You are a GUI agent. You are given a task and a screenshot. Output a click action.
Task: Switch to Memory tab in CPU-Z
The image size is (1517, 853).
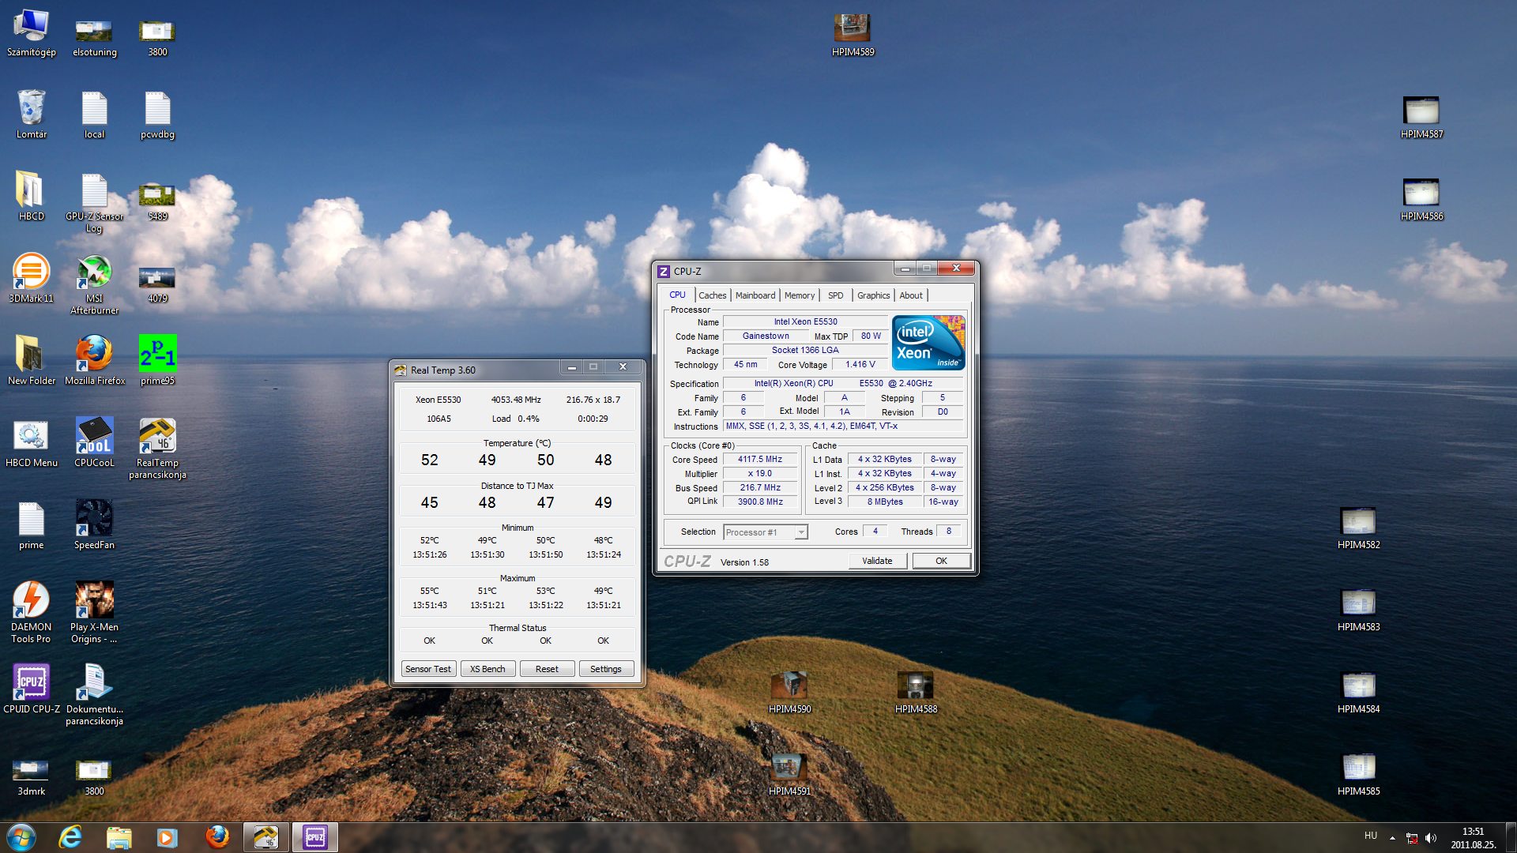point(799,295)
